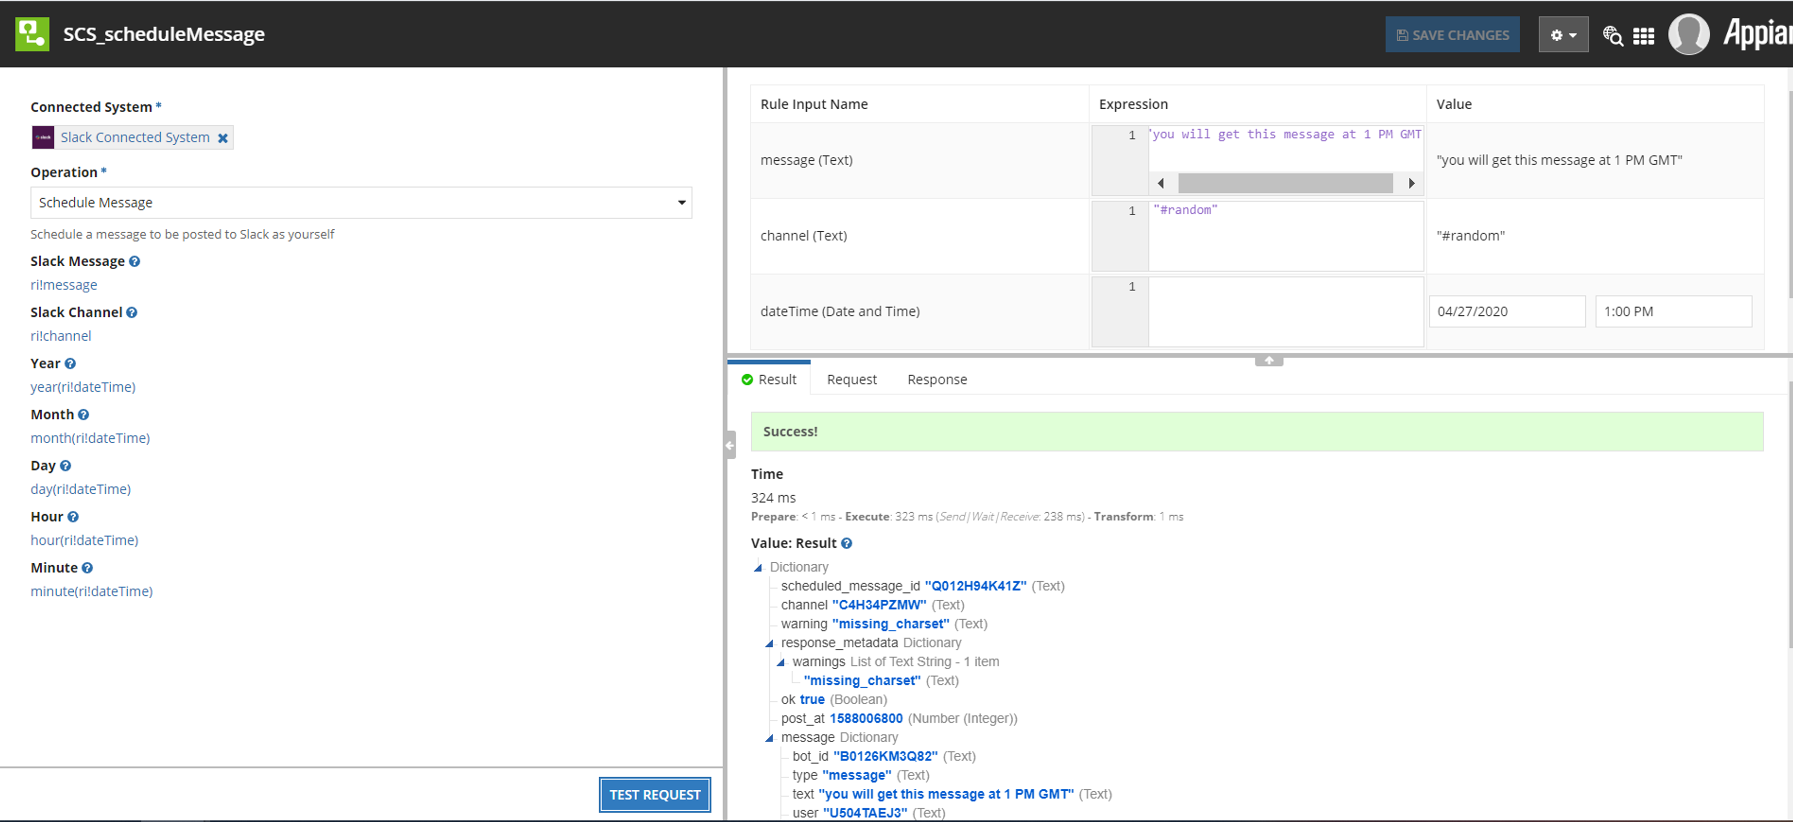Open the settings gear menu
This screenshot has height=822, width=1793.
point(1563,35)
